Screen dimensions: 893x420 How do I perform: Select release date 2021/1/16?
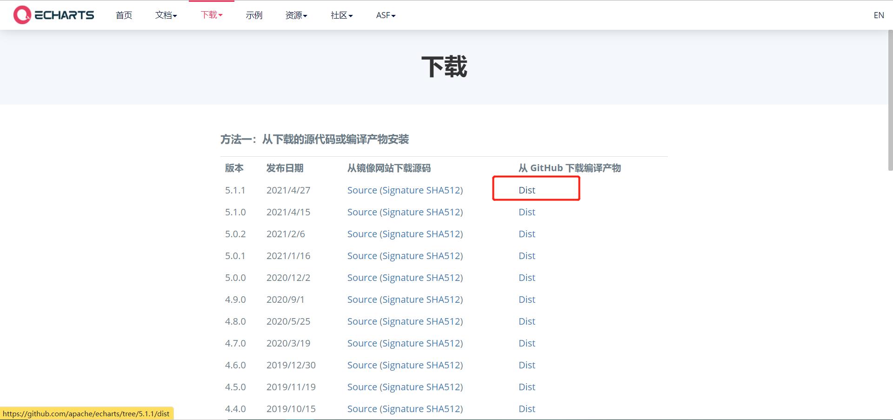pyautogui.click(x=288, y=256)
